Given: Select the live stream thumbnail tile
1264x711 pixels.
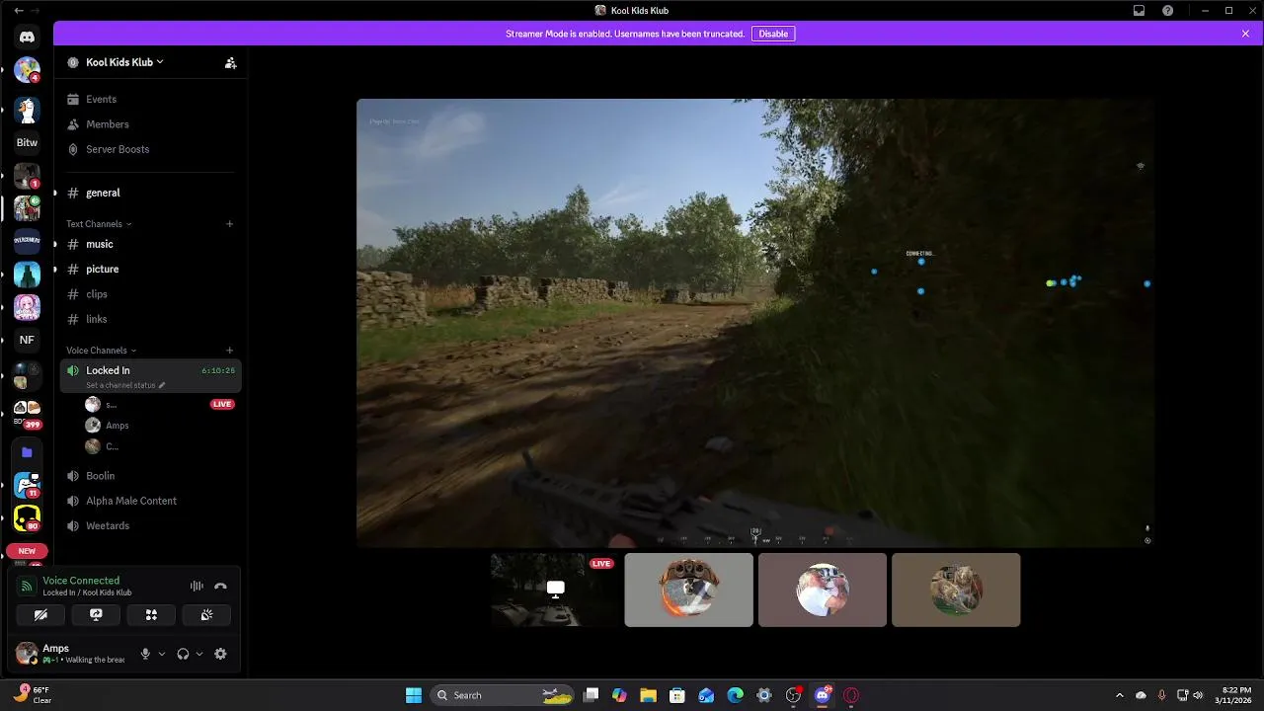Looking at the screenshot, I should [x=555, y=590].
